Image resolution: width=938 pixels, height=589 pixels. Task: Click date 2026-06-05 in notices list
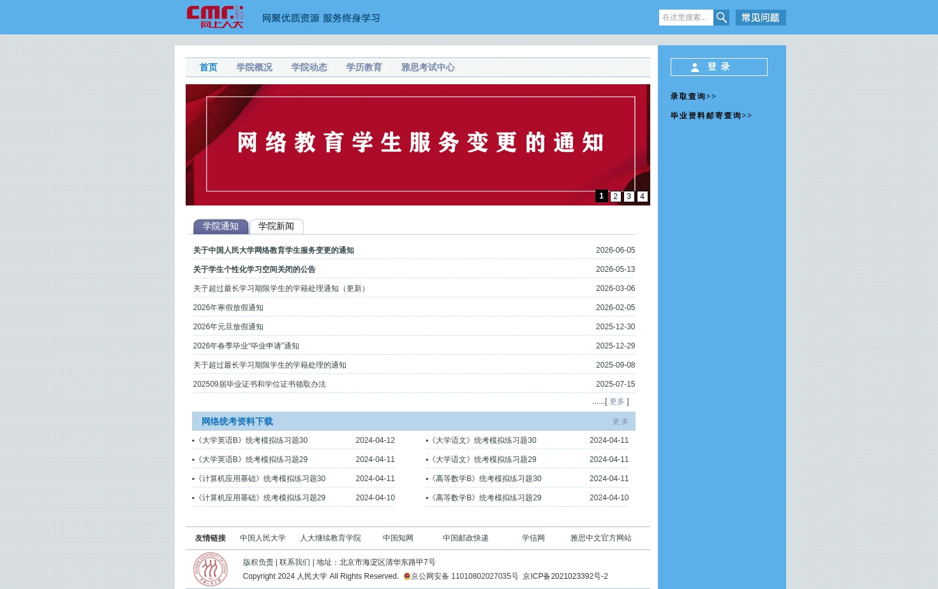615,250
